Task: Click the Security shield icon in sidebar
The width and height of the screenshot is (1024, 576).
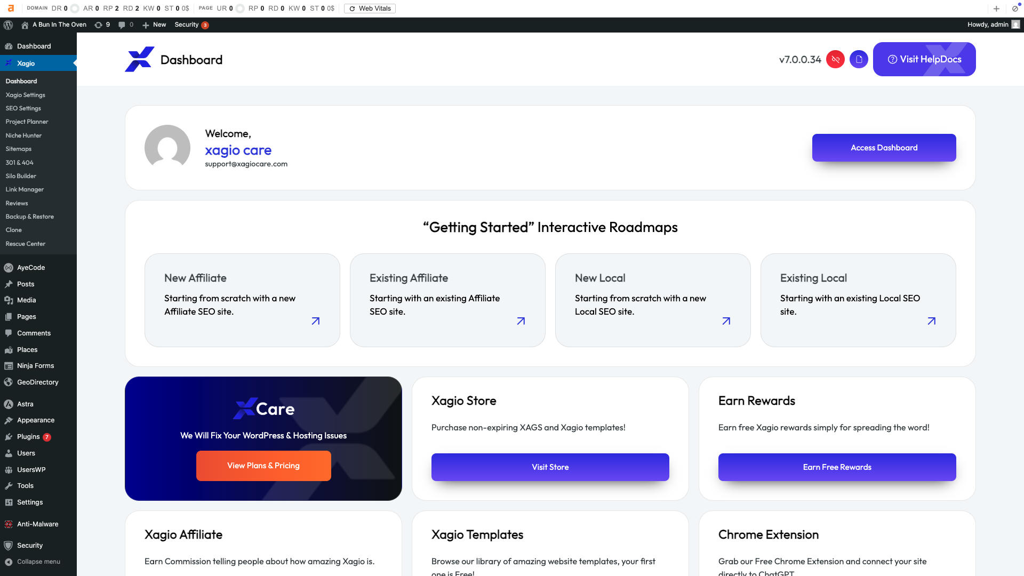Action: [9, 546]
